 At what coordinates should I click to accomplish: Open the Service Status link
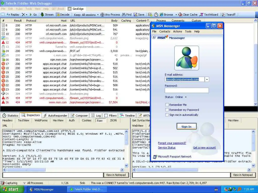167,148
